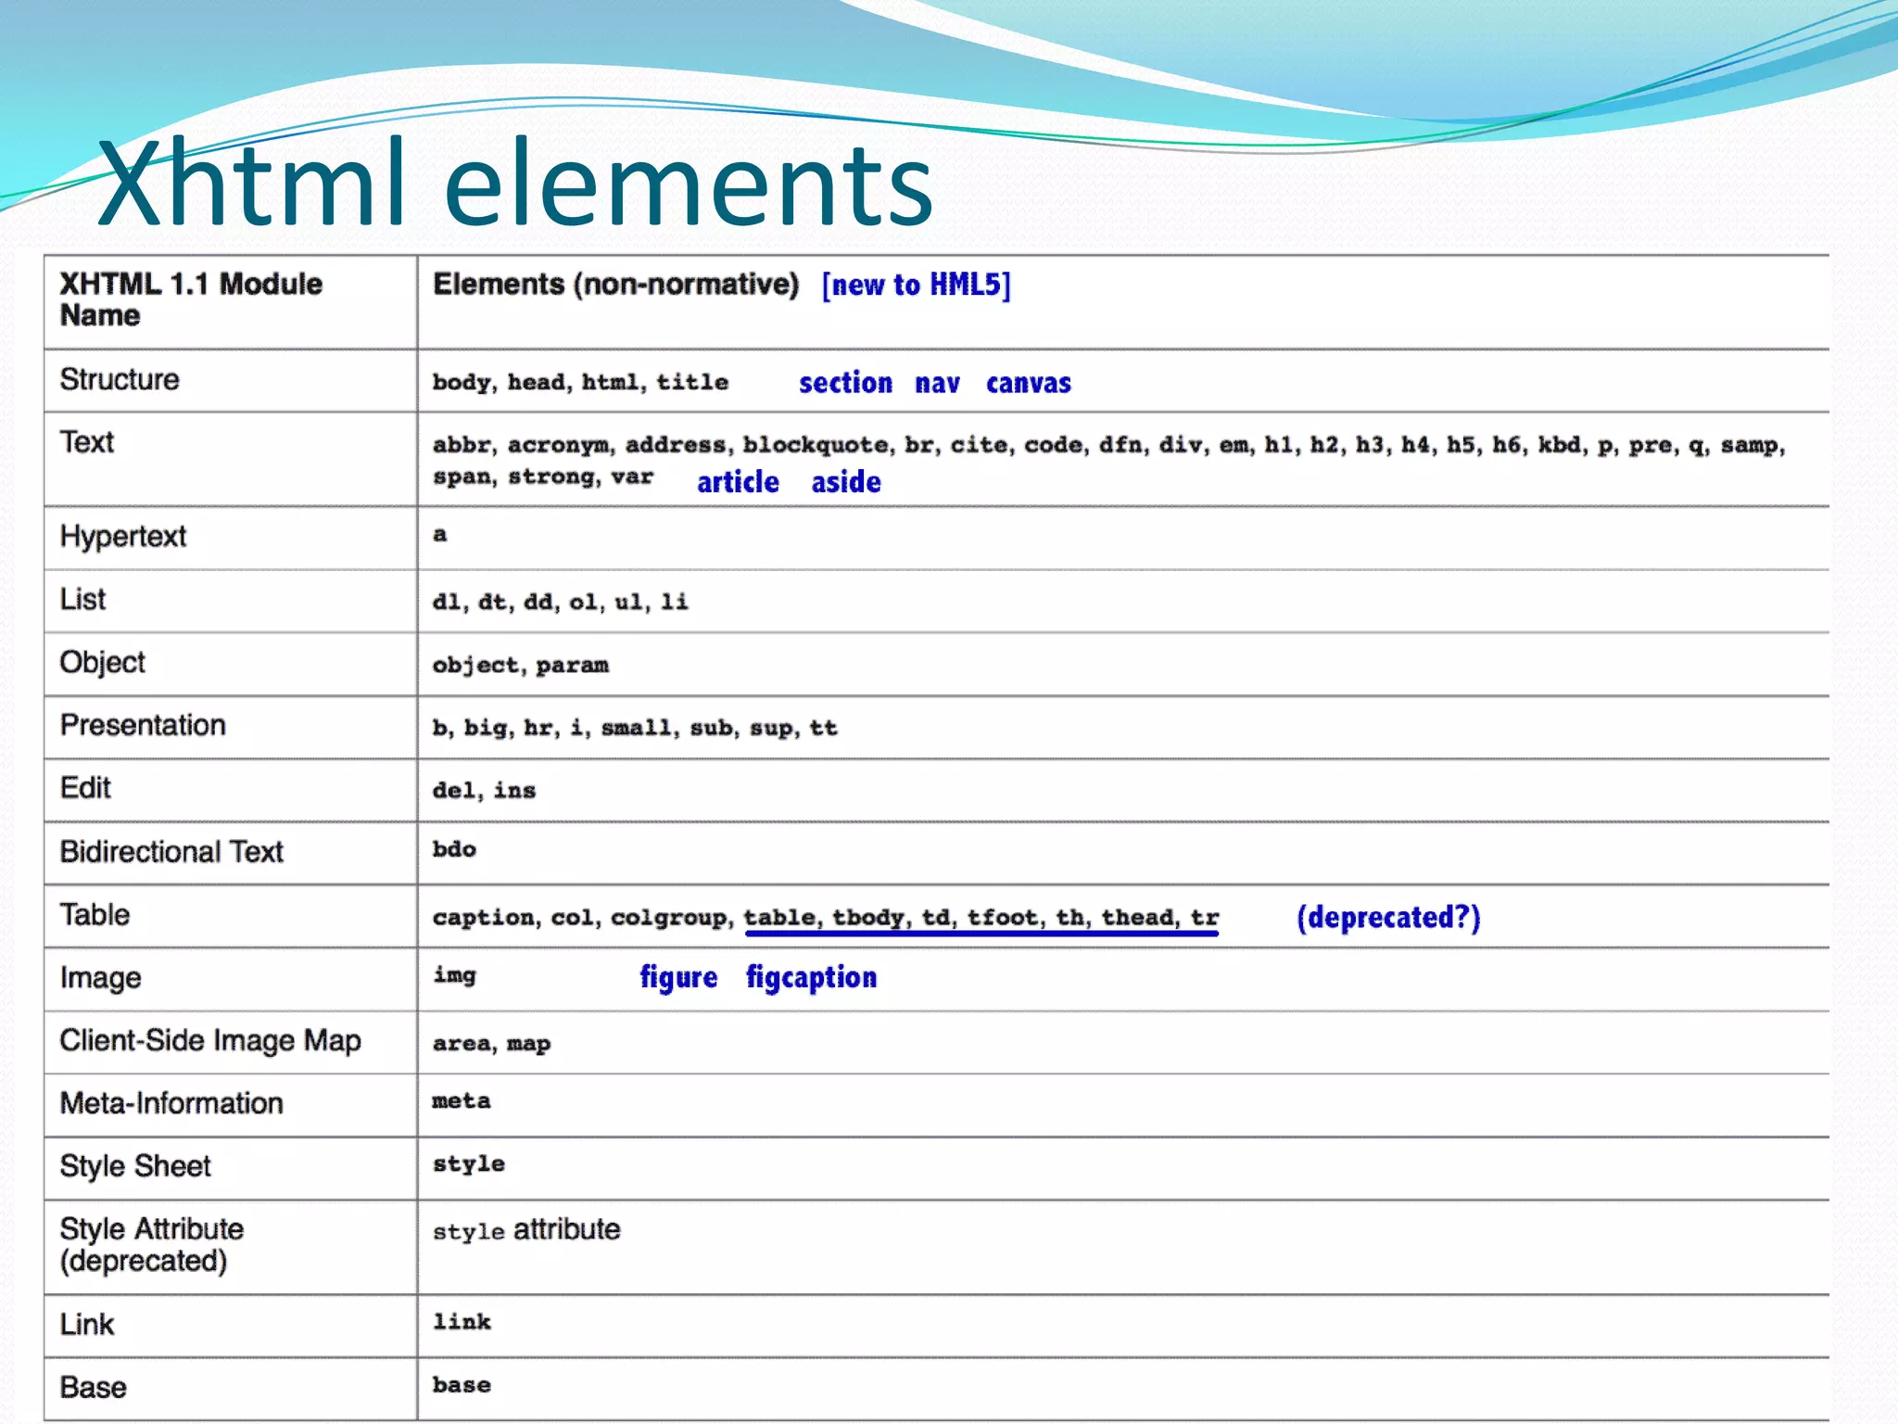Viewport: 1898px width, 1424px height.
Task: Click the 'a' element in Hypertext row
Action: pos(440,534)
